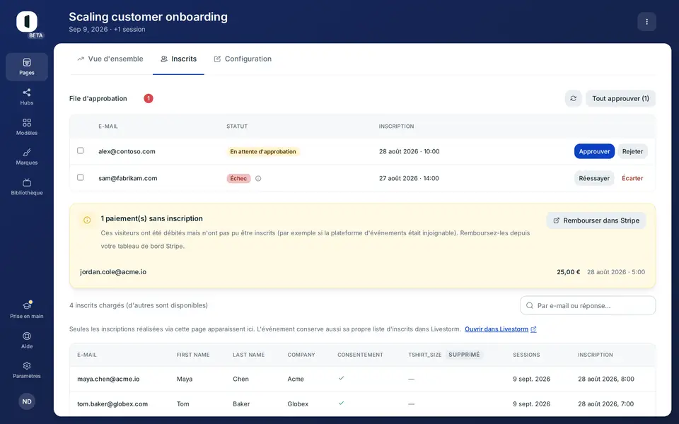
Task: Click the info icon in payment warning
Action: [x=87, y=220]
